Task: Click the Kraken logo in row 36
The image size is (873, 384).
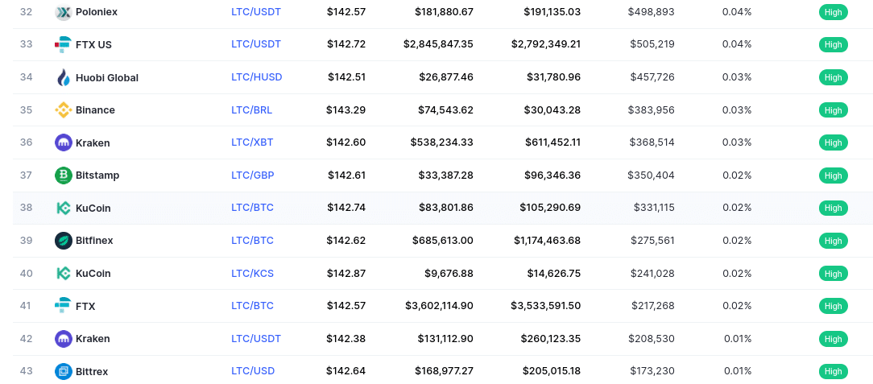Action: tap(64, 142)
